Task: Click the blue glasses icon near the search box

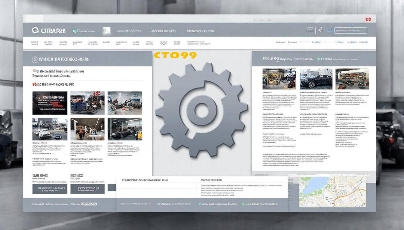Action: pyautogui.click(x=330, y=30)
